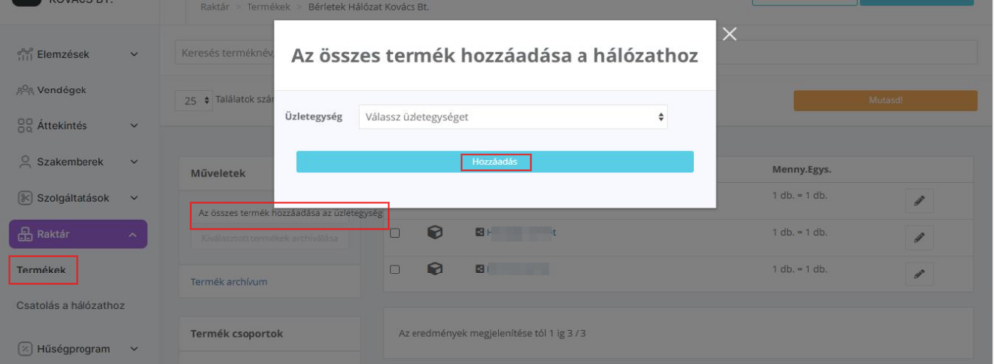Expand the Elemzések menu chevron

134,55
